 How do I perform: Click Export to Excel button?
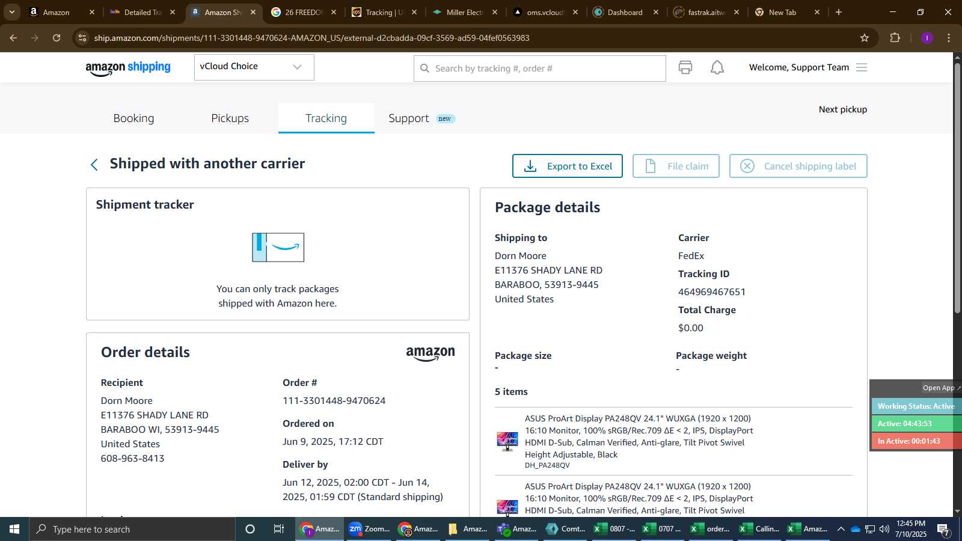567,166
